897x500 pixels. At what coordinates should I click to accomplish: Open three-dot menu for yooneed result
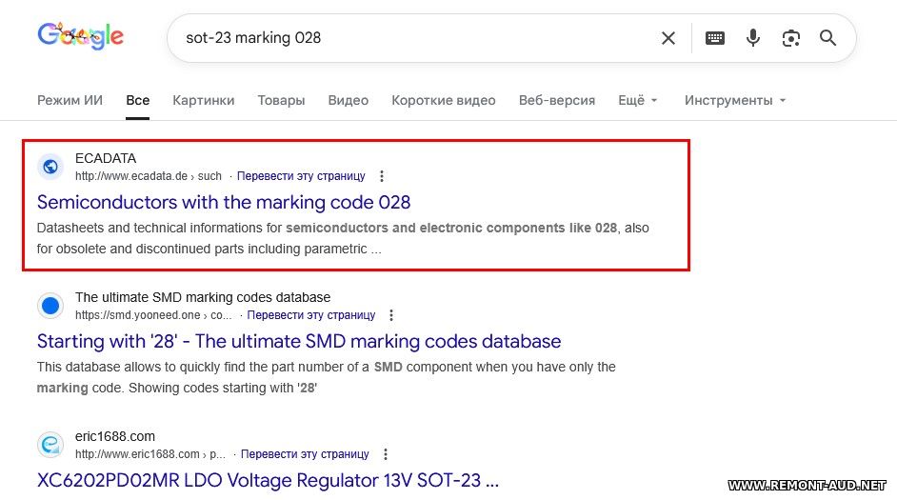391,315
